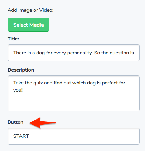Click 'Take' at the start of the description

click(18, 83)
